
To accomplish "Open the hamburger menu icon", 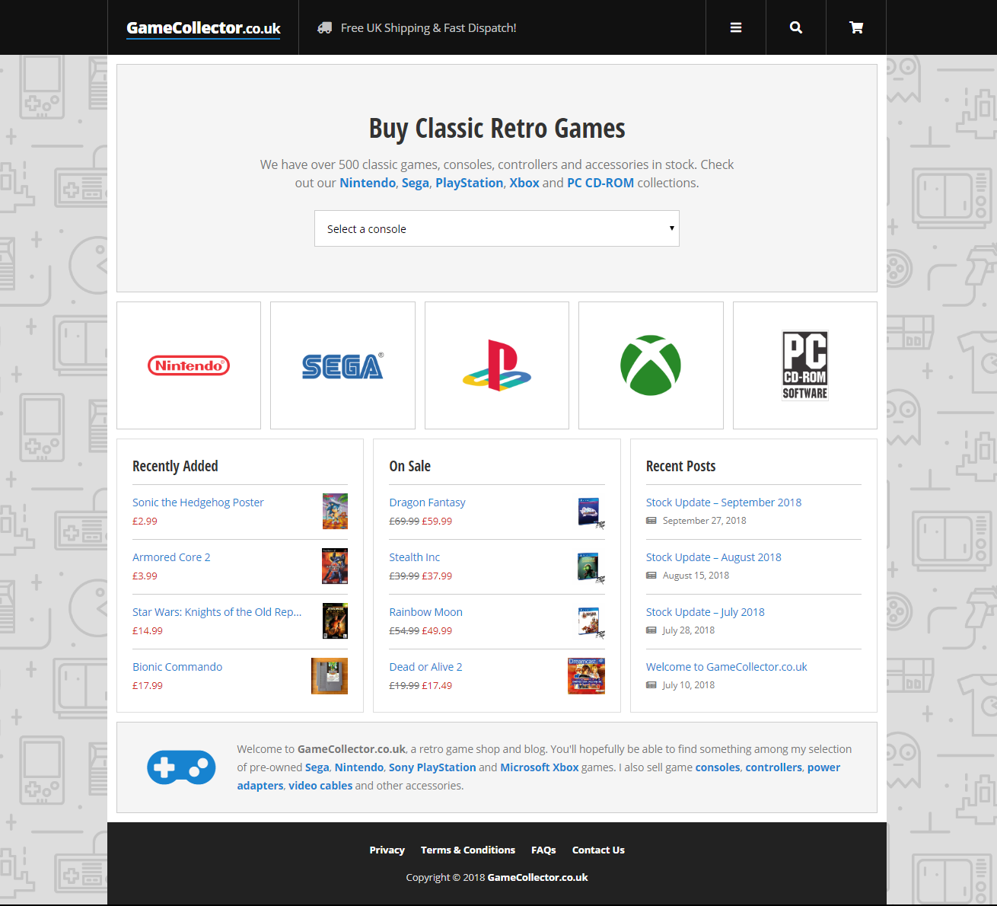I will coord(735,27).
